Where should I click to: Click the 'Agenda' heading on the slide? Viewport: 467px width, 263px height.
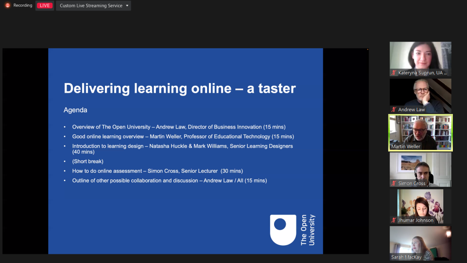pyautogui.click(x=75, y=110)
